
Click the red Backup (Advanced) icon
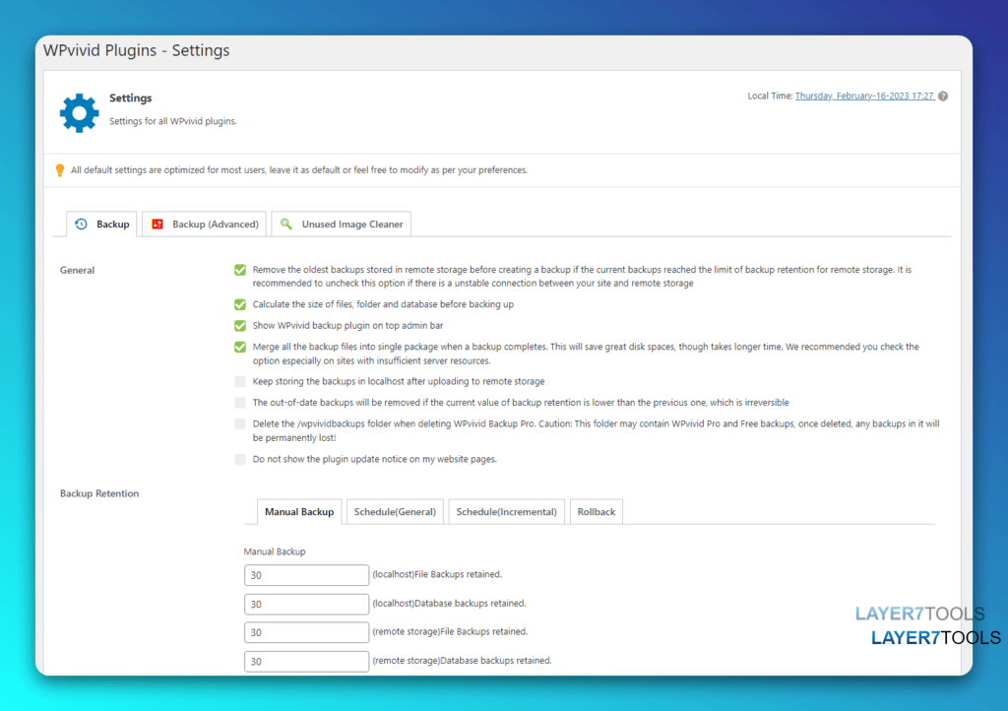click(x=157, y=224)
